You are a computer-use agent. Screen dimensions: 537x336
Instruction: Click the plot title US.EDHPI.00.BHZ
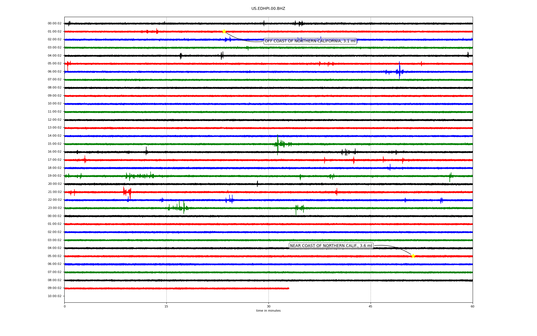click(268, 9)
